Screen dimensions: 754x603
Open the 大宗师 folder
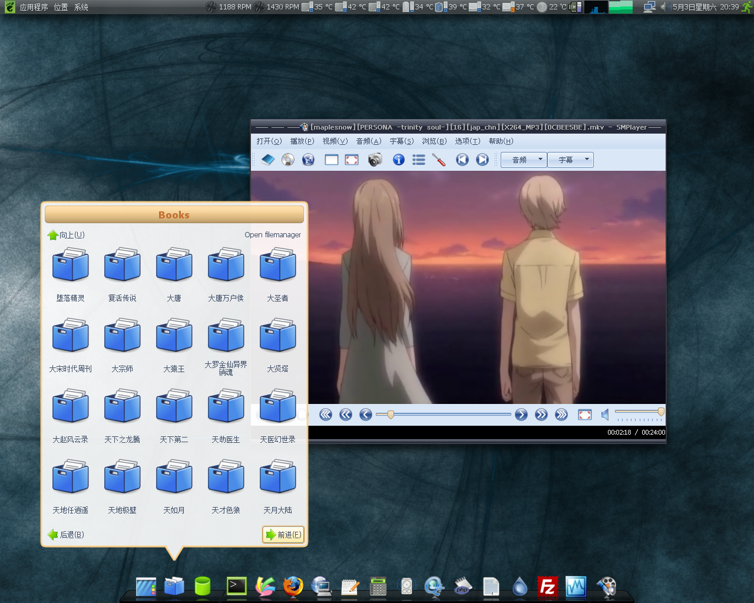coord(123,345)
